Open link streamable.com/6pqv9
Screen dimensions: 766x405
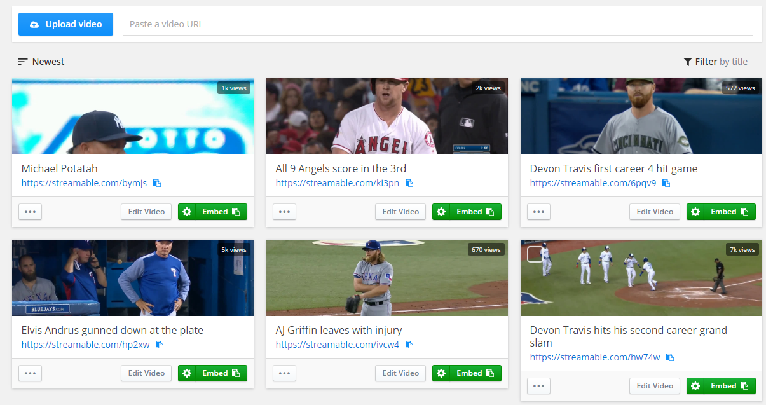(x=593, y=183)
